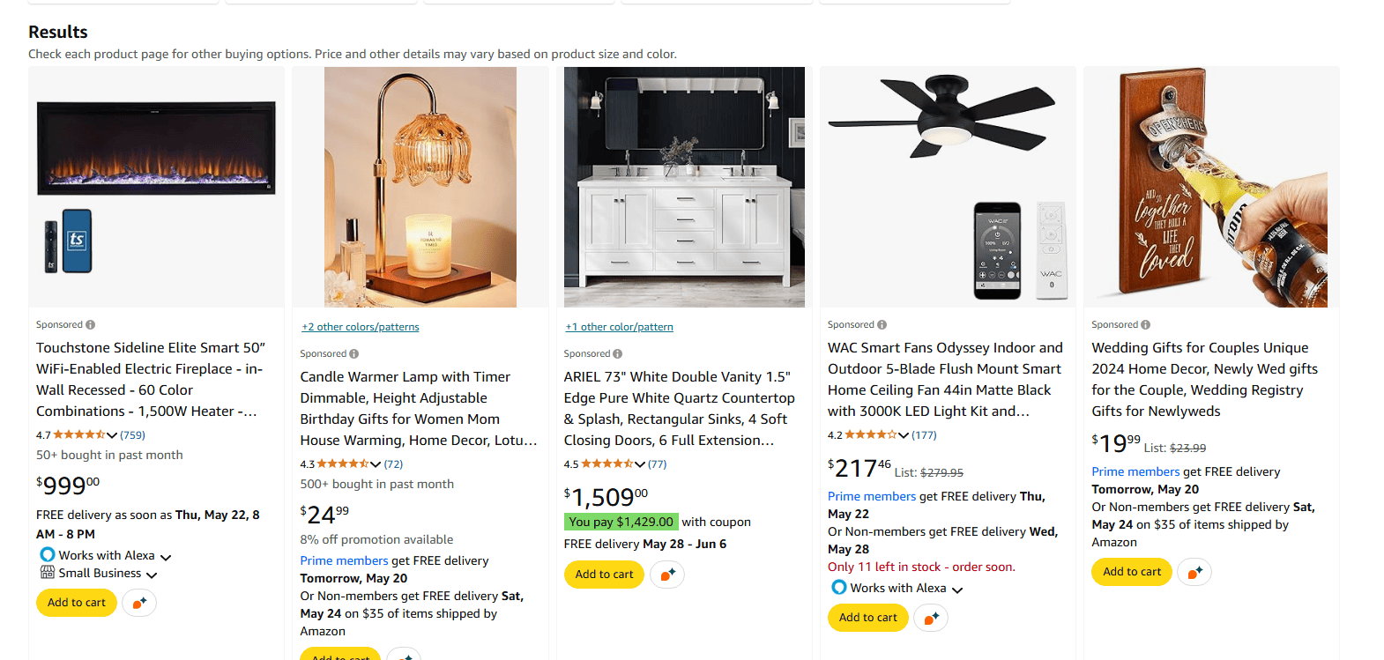Viewport: 1384px width, 660px height.
Task: Click the sparkle AI icon beside the wedding gift Add to cart
Action: tap(1194, 572)
